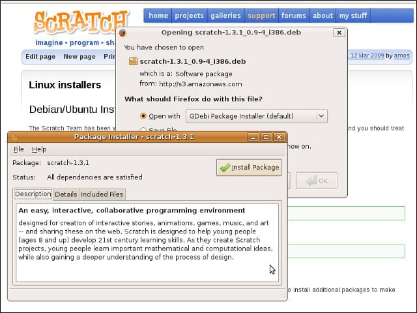The height and width of the screenshot is (313, 417).
Task: Switch to the Details tab
Action: click(66, 194)
